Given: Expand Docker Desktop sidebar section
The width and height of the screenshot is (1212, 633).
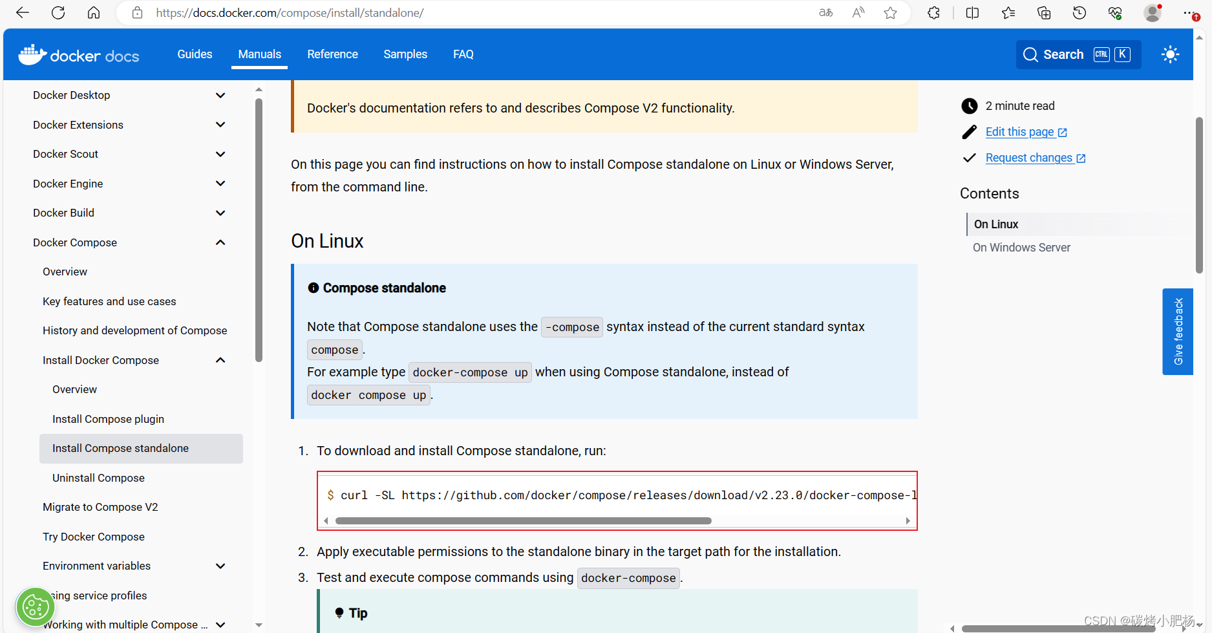Looking at the screenshot, I should pos(220,95).
